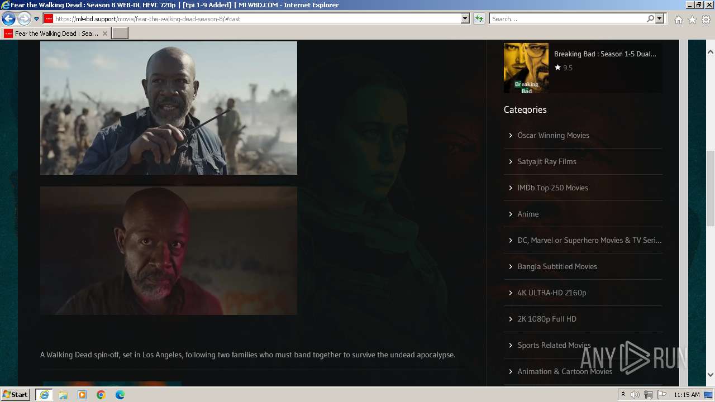Open the network tray icon

[x=649, y=395]
